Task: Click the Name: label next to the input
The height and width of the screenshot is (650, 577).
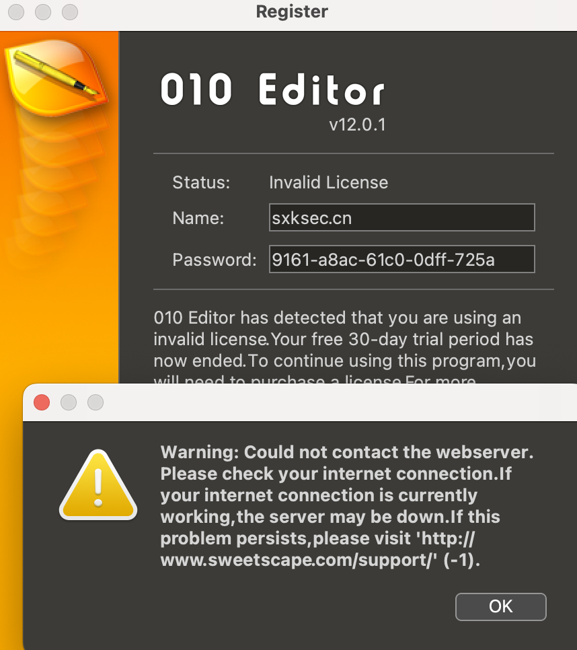Action: coord(198,217)
